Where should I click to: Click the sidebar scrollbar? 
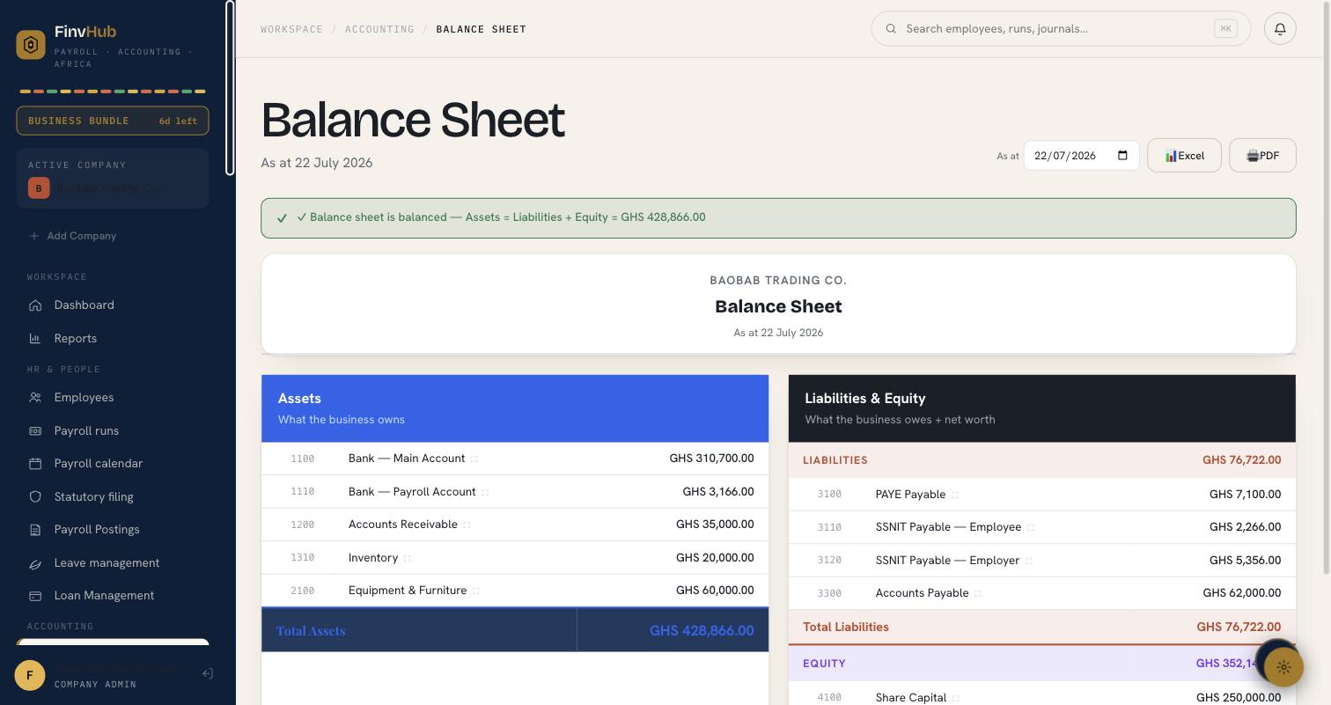[230, 88]
